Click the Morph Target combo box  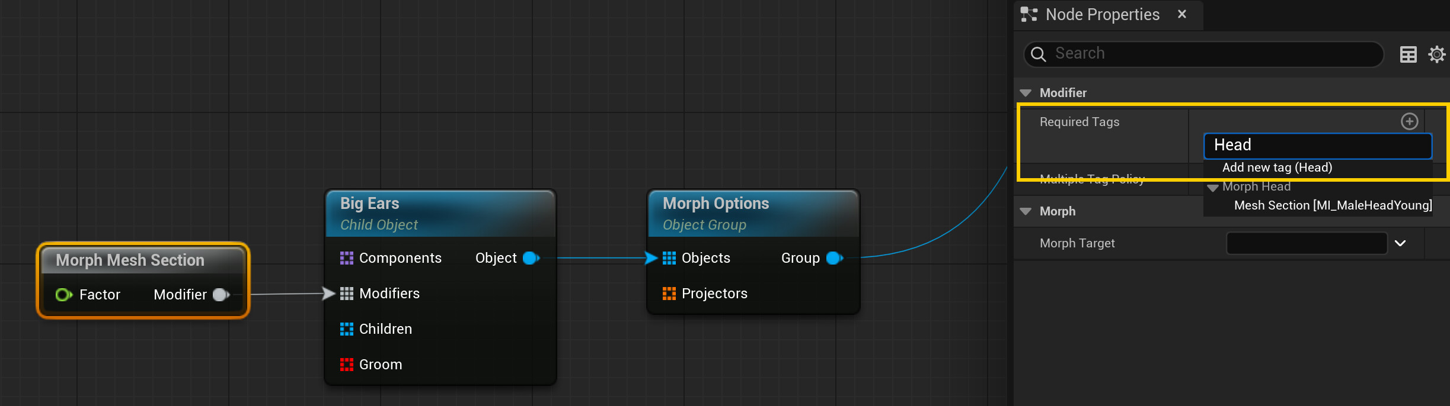pos(1307,243)
